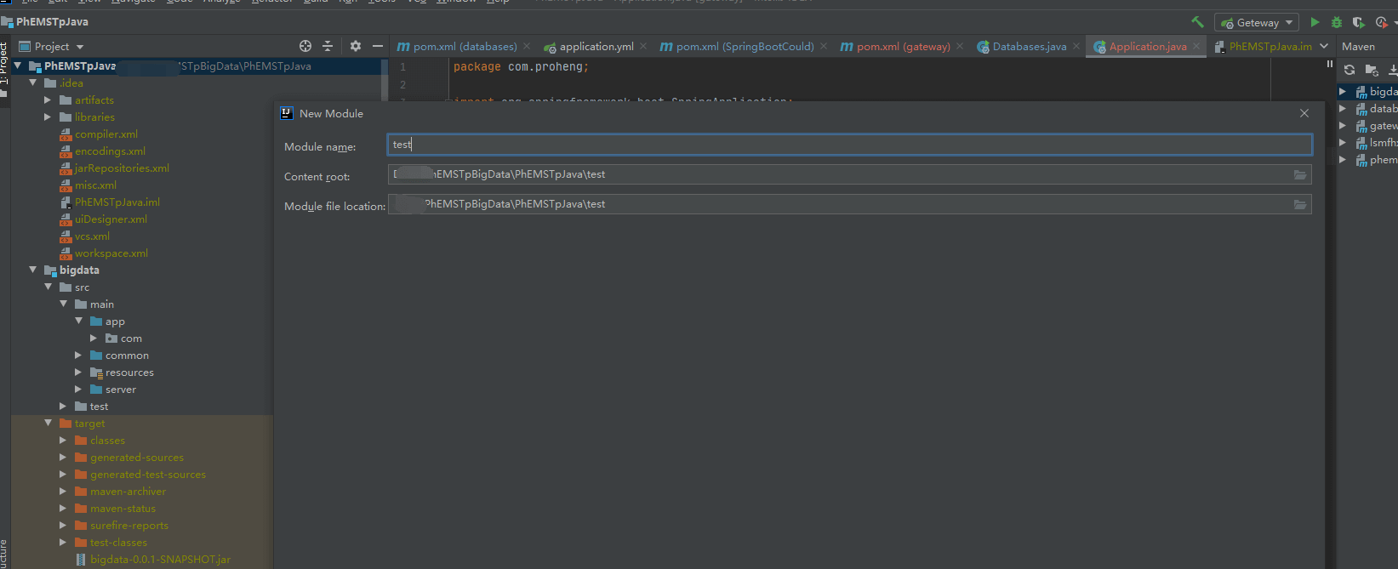Viewport: 1398px width, 569px height.
Task: Open Project panel settings gear
Action: click(x=356, y=46)
